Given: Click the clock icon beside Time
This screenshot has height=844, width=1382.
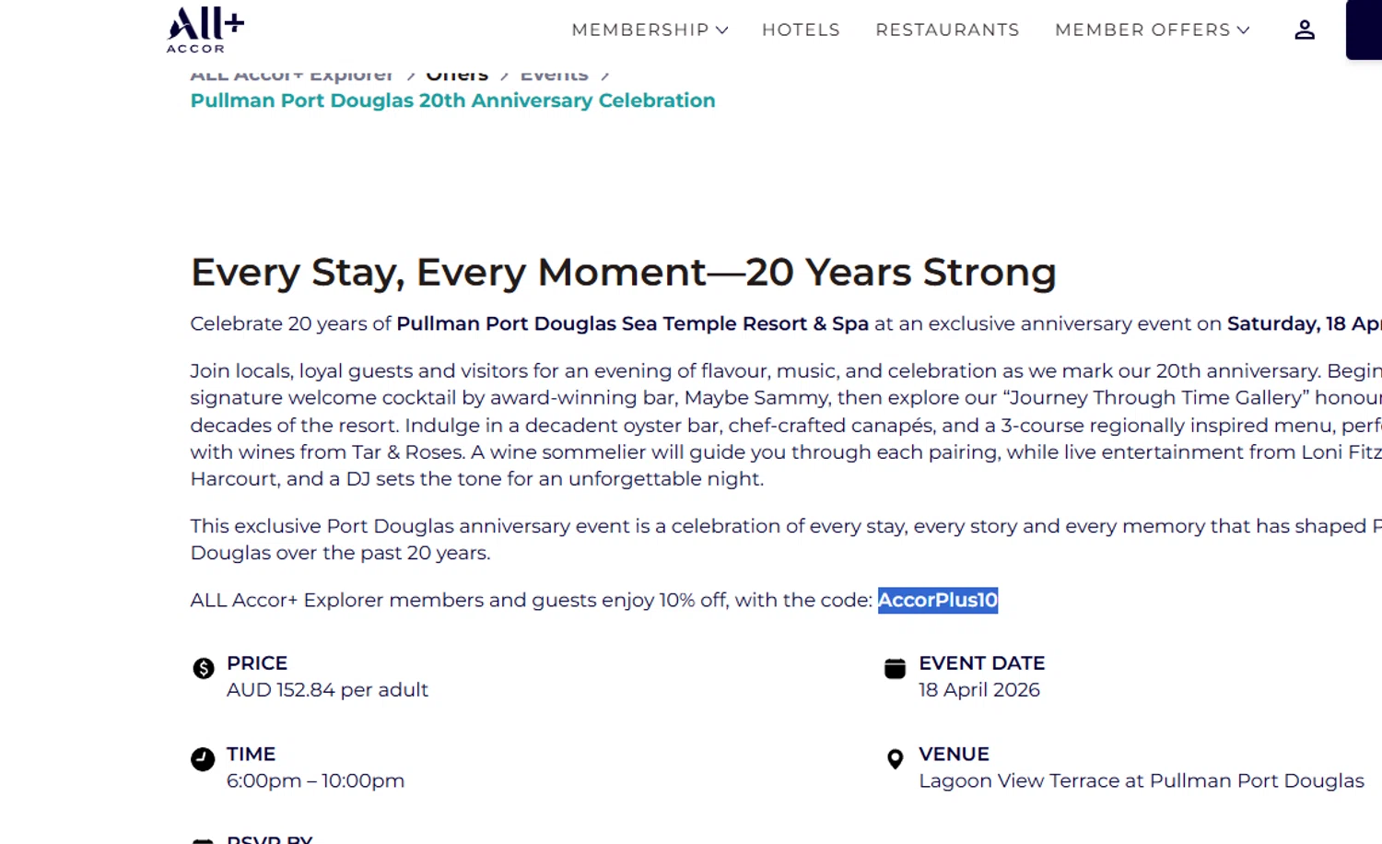Looking at the screenshot, I should pos(203,758).
